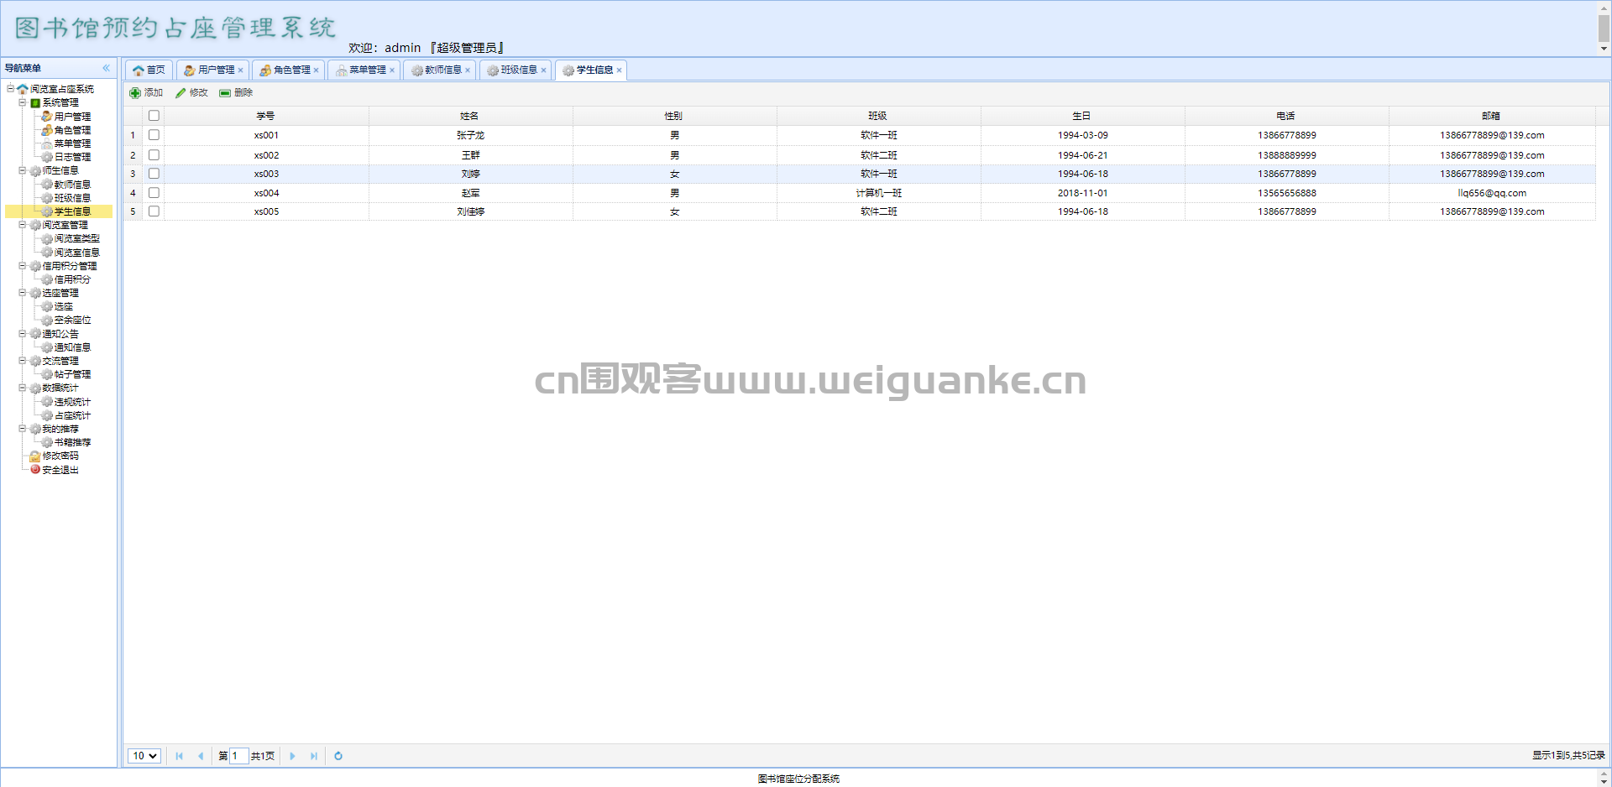Open 帖子管理 in the tree
The width and height of the screenshot is (1612, 787).
coord(72,375)
